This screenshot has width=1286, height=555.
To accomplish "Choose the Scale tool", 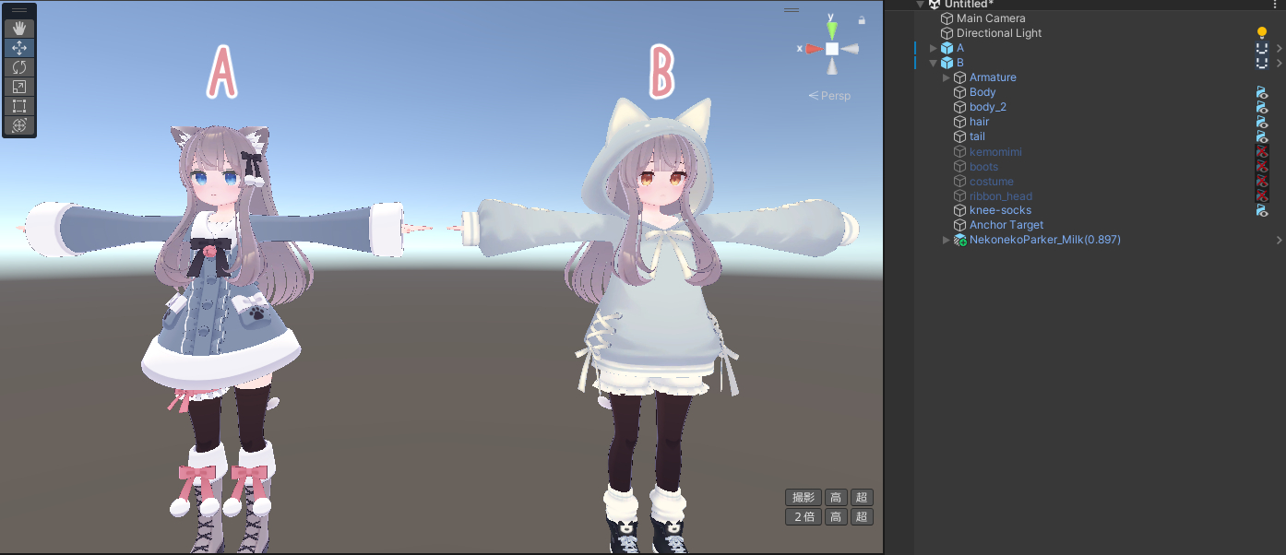I will [19, 87].
